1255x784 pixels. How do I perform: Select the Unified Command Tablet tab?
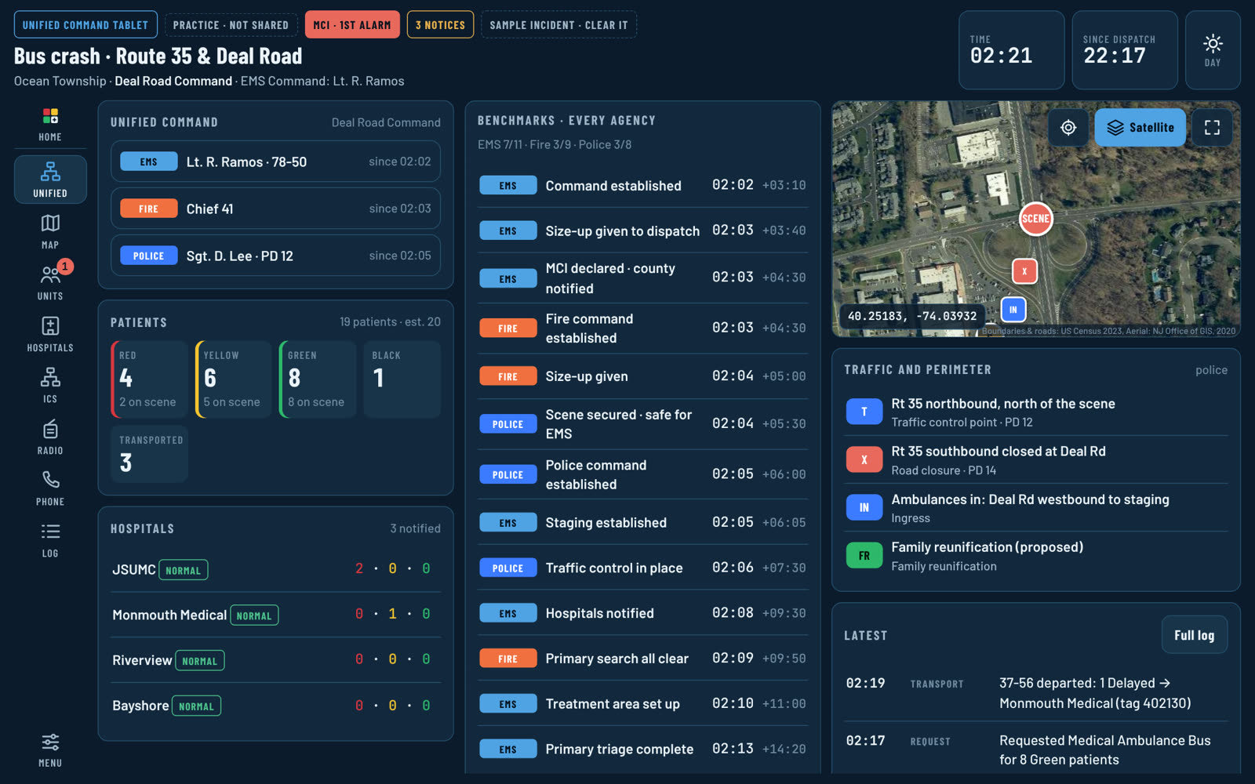tap(85, 25)
